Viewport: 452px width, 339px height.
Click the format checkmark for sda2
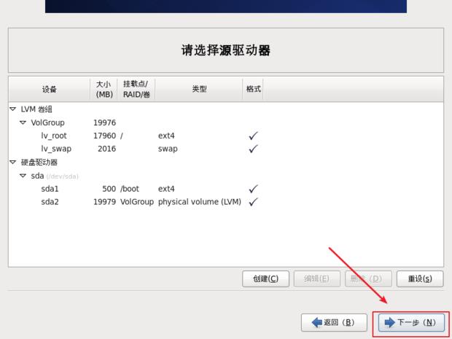point(253,202)
